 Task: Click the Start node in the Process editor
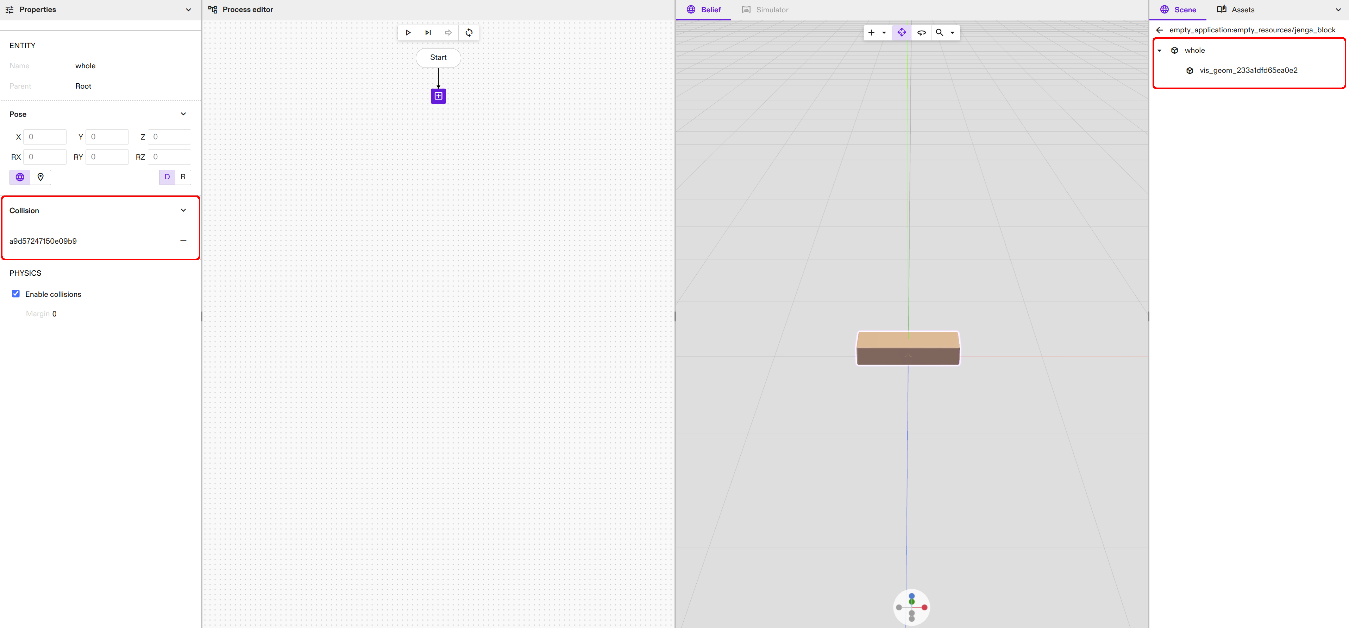click(438, 58)
